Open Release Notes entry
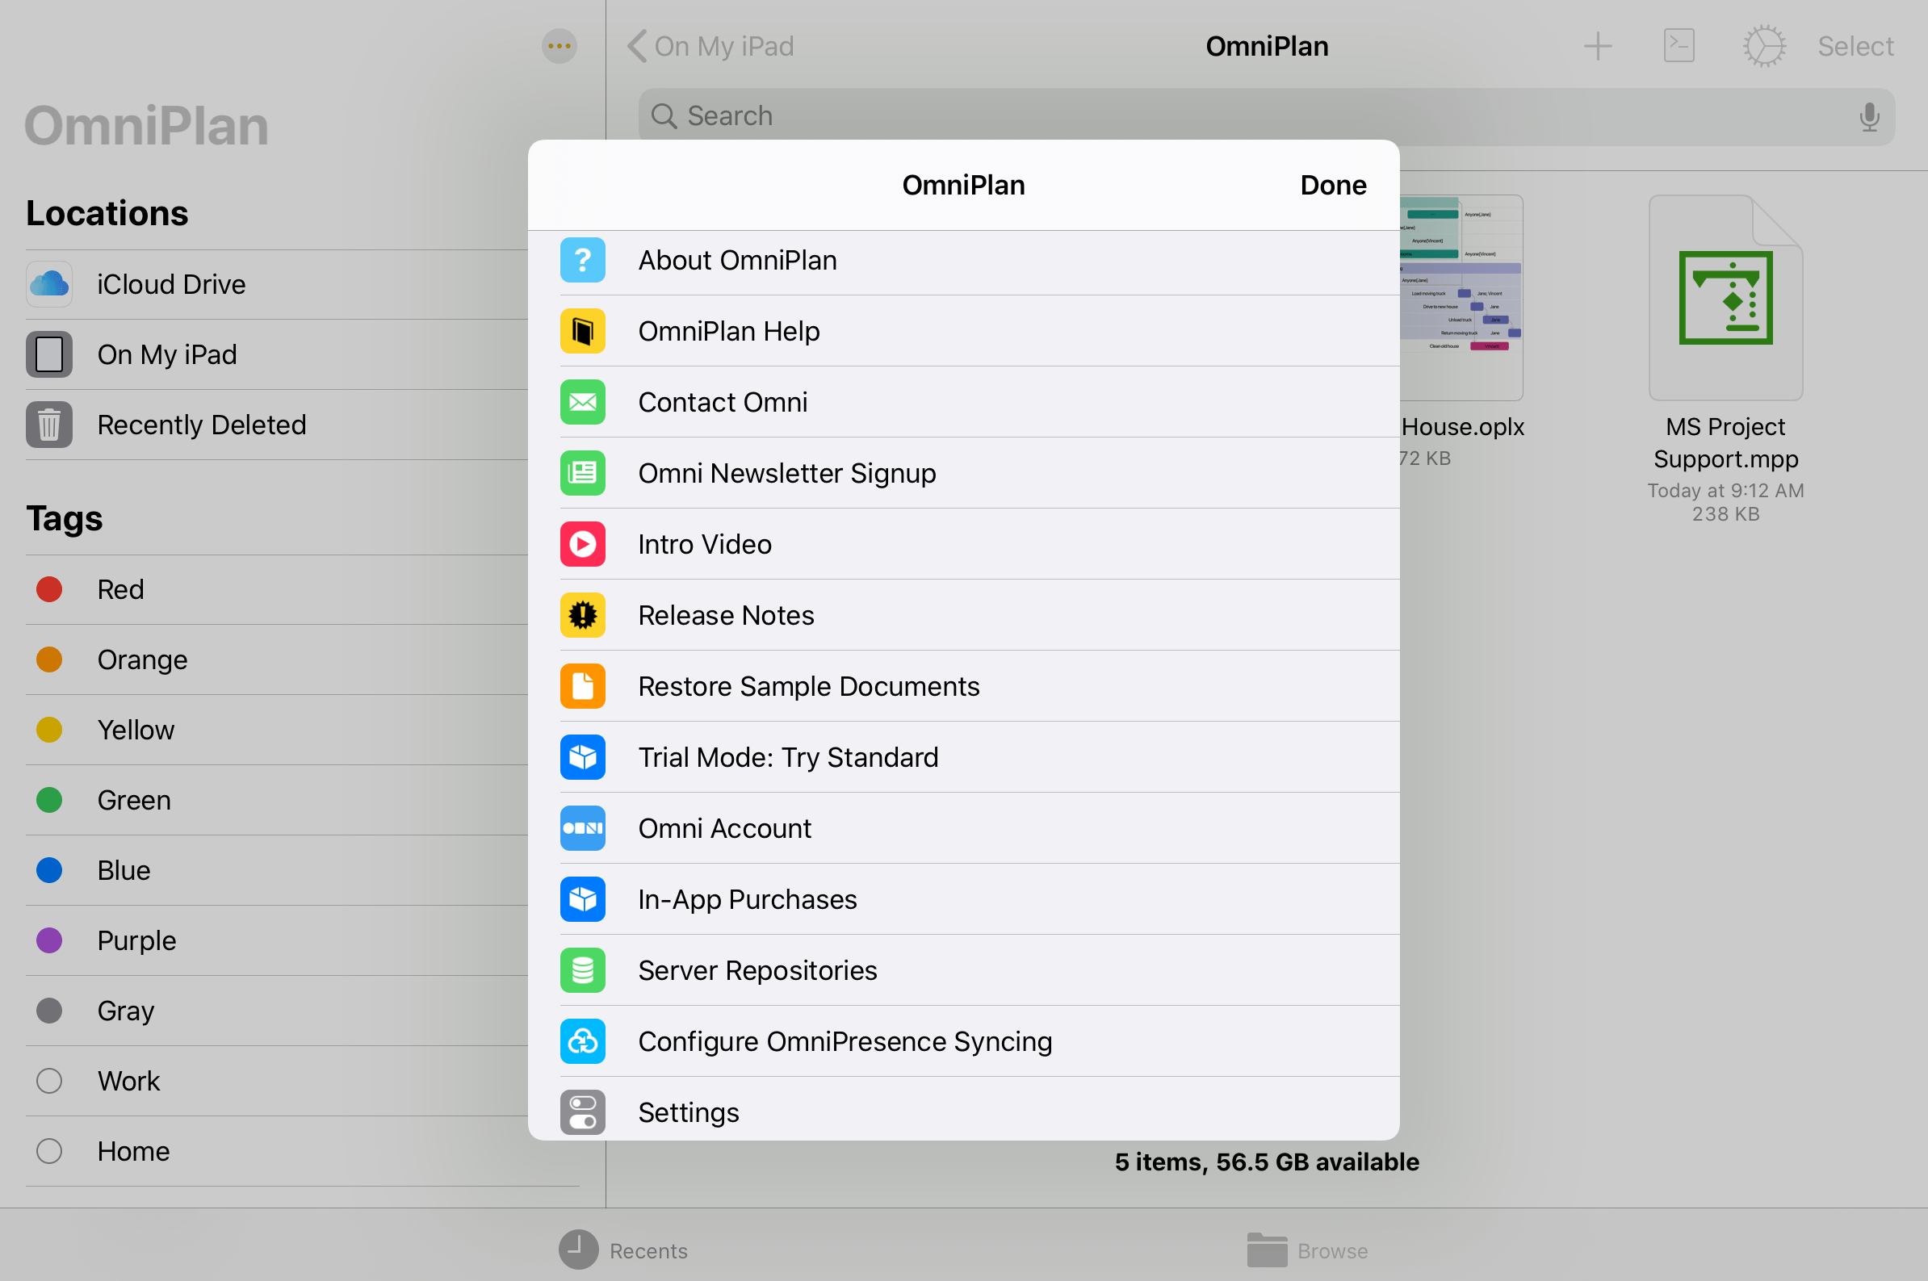Screen dimensions: 1928x1281 click(x=963, y=615)
